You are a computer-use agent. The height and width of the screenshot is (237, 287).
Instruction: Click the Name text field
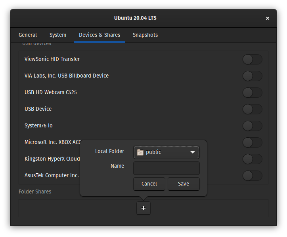166,168
